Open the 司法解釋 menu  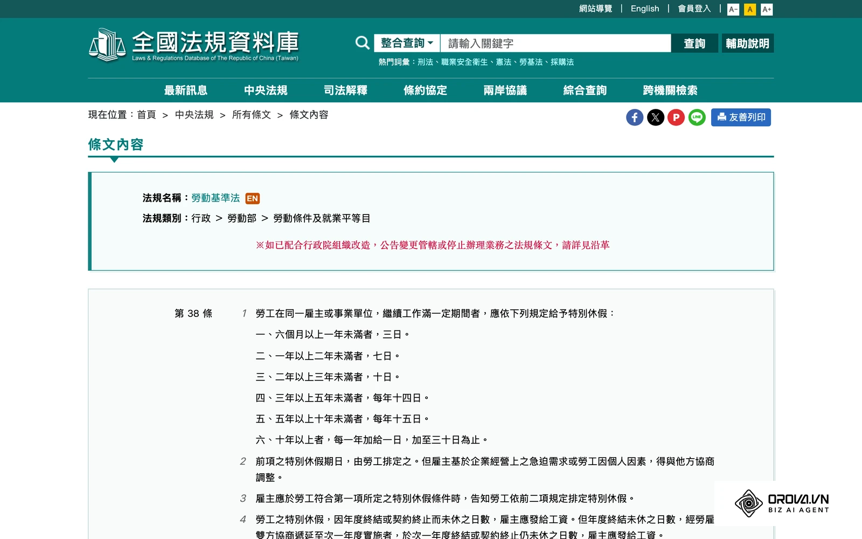coord(345,91)
